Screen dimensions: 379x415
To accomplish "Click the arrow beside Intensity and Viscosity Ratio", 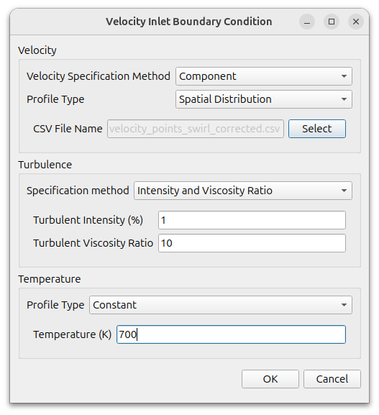I will [x=344, y=191].
